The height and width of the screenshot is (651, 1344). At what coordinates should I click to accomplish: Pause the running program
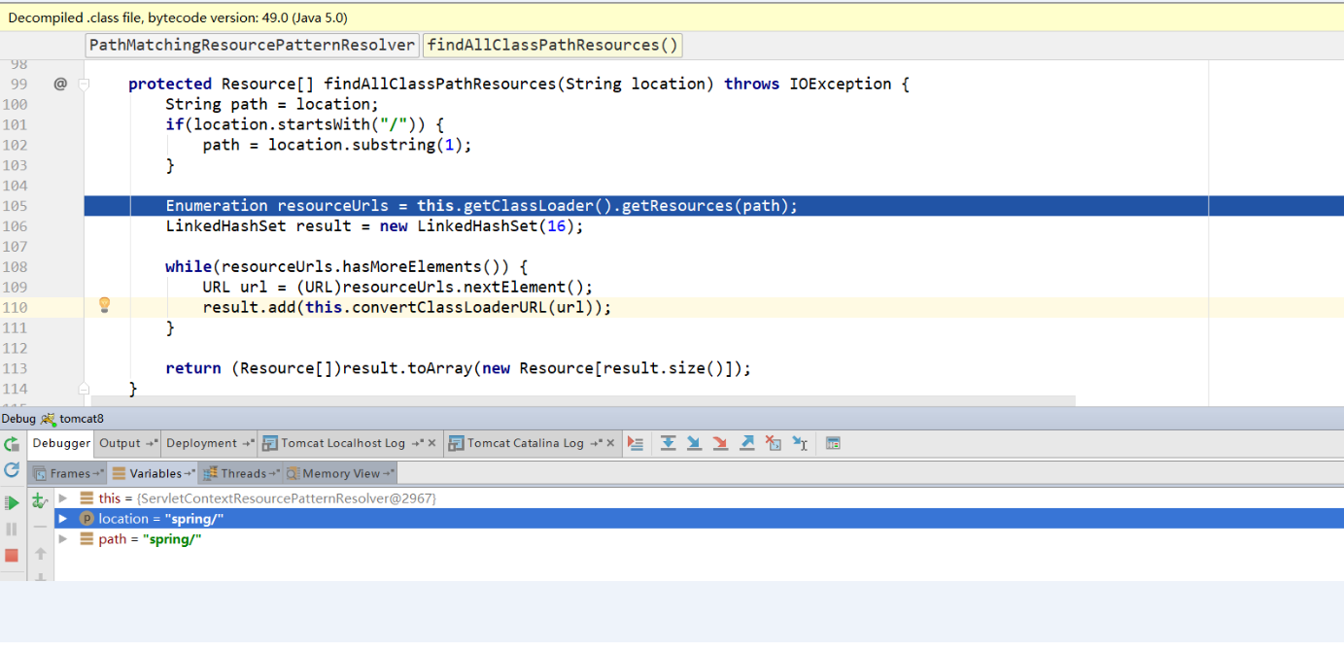tap(13, 528)
